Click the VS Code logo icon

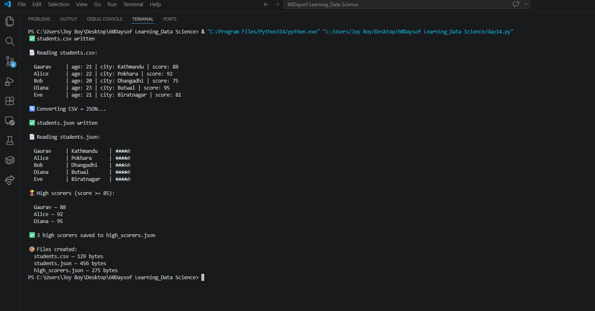pyautogui.click(x=6, y=4)
